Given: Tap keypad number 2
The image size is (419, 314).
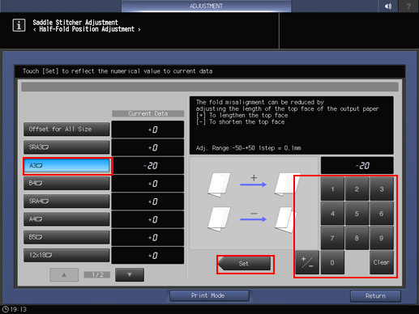Looking at the screenshot, I should (357, 189).
